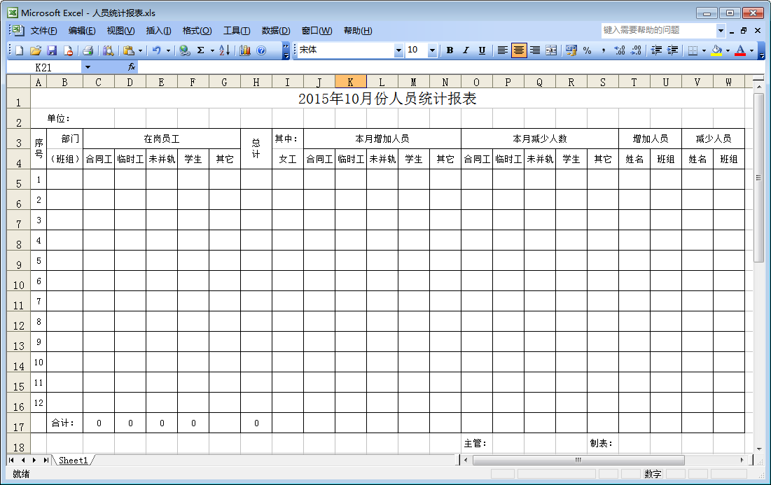Open the fill color palette dropdown
Viewport: 771px width, 485px height.
728,50
